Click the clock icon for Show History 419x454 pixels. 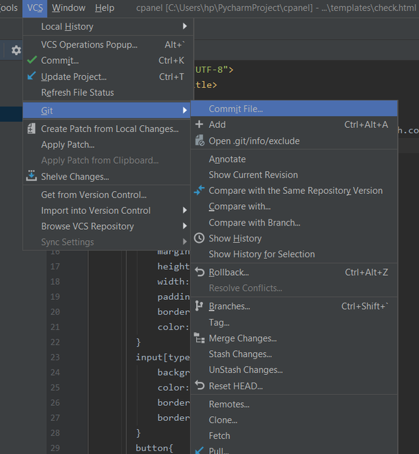click(200, 238)
